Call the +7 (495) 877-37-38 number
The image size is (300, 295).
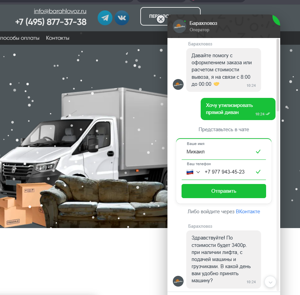click(x=51, y=22)
